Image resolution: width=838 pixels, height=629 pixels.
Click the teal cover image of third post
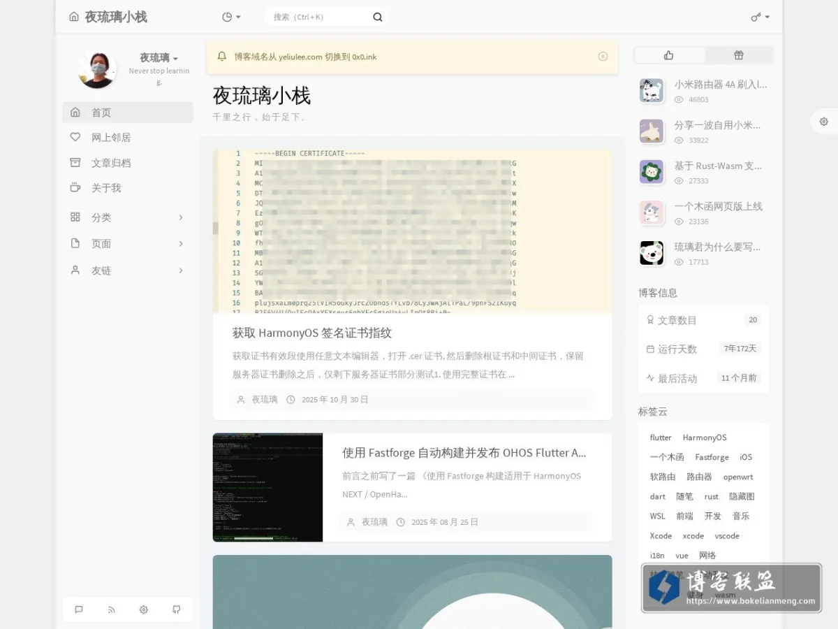pos(412,591)
